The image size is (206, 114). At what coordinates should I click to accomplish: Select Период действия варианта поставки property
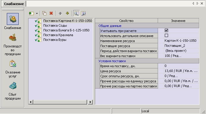129,51
